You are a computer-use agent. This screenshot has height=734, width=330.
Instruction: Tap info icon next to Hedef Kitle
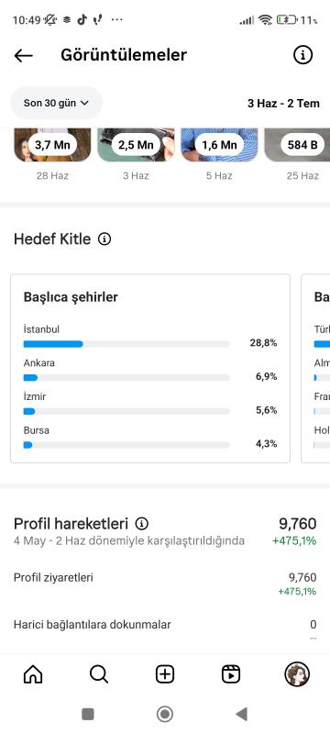[x=104, y=239]
